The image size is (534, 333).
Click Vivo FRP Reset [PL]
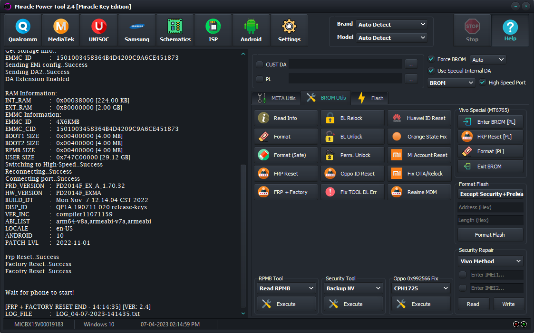490,137
